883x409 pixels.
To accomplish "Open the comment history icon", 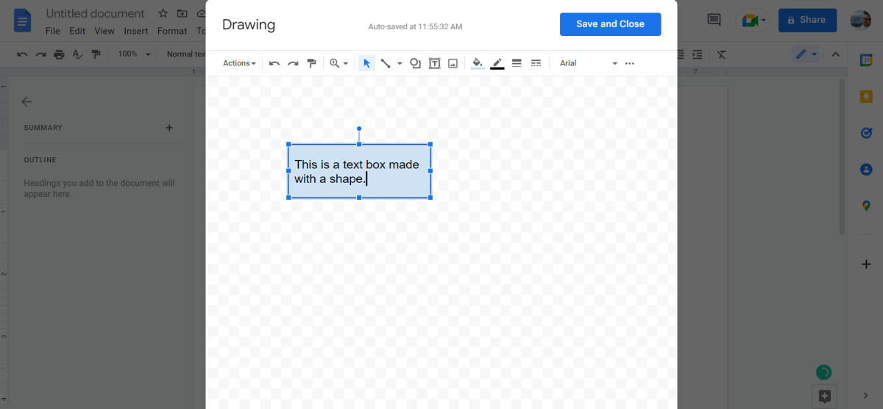I will pyautogui.click(x=714, y=21).
